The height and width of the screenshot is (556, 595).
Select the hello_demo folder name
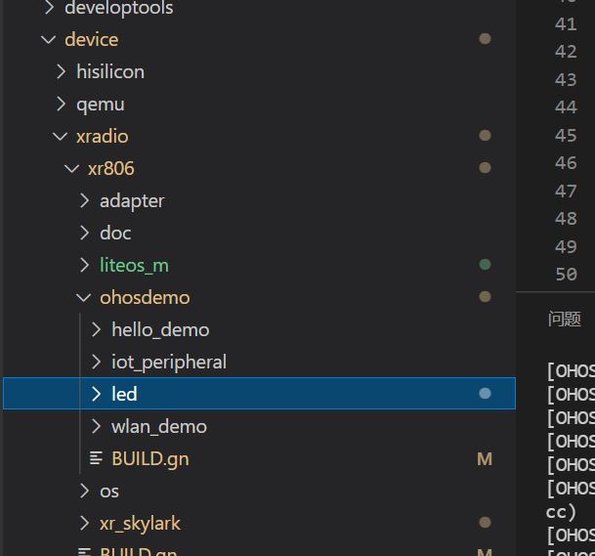point(160,330)
